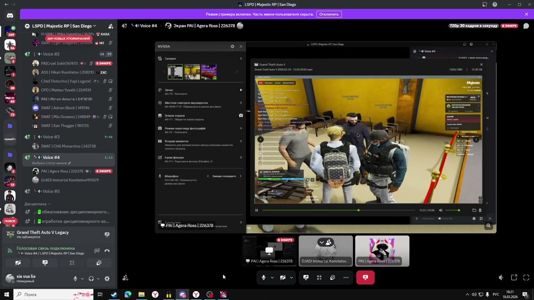The image size is (534, 300).
Task: Open the PAI | Agera Ross screen share thumbnail
Action: click(270, 251)
